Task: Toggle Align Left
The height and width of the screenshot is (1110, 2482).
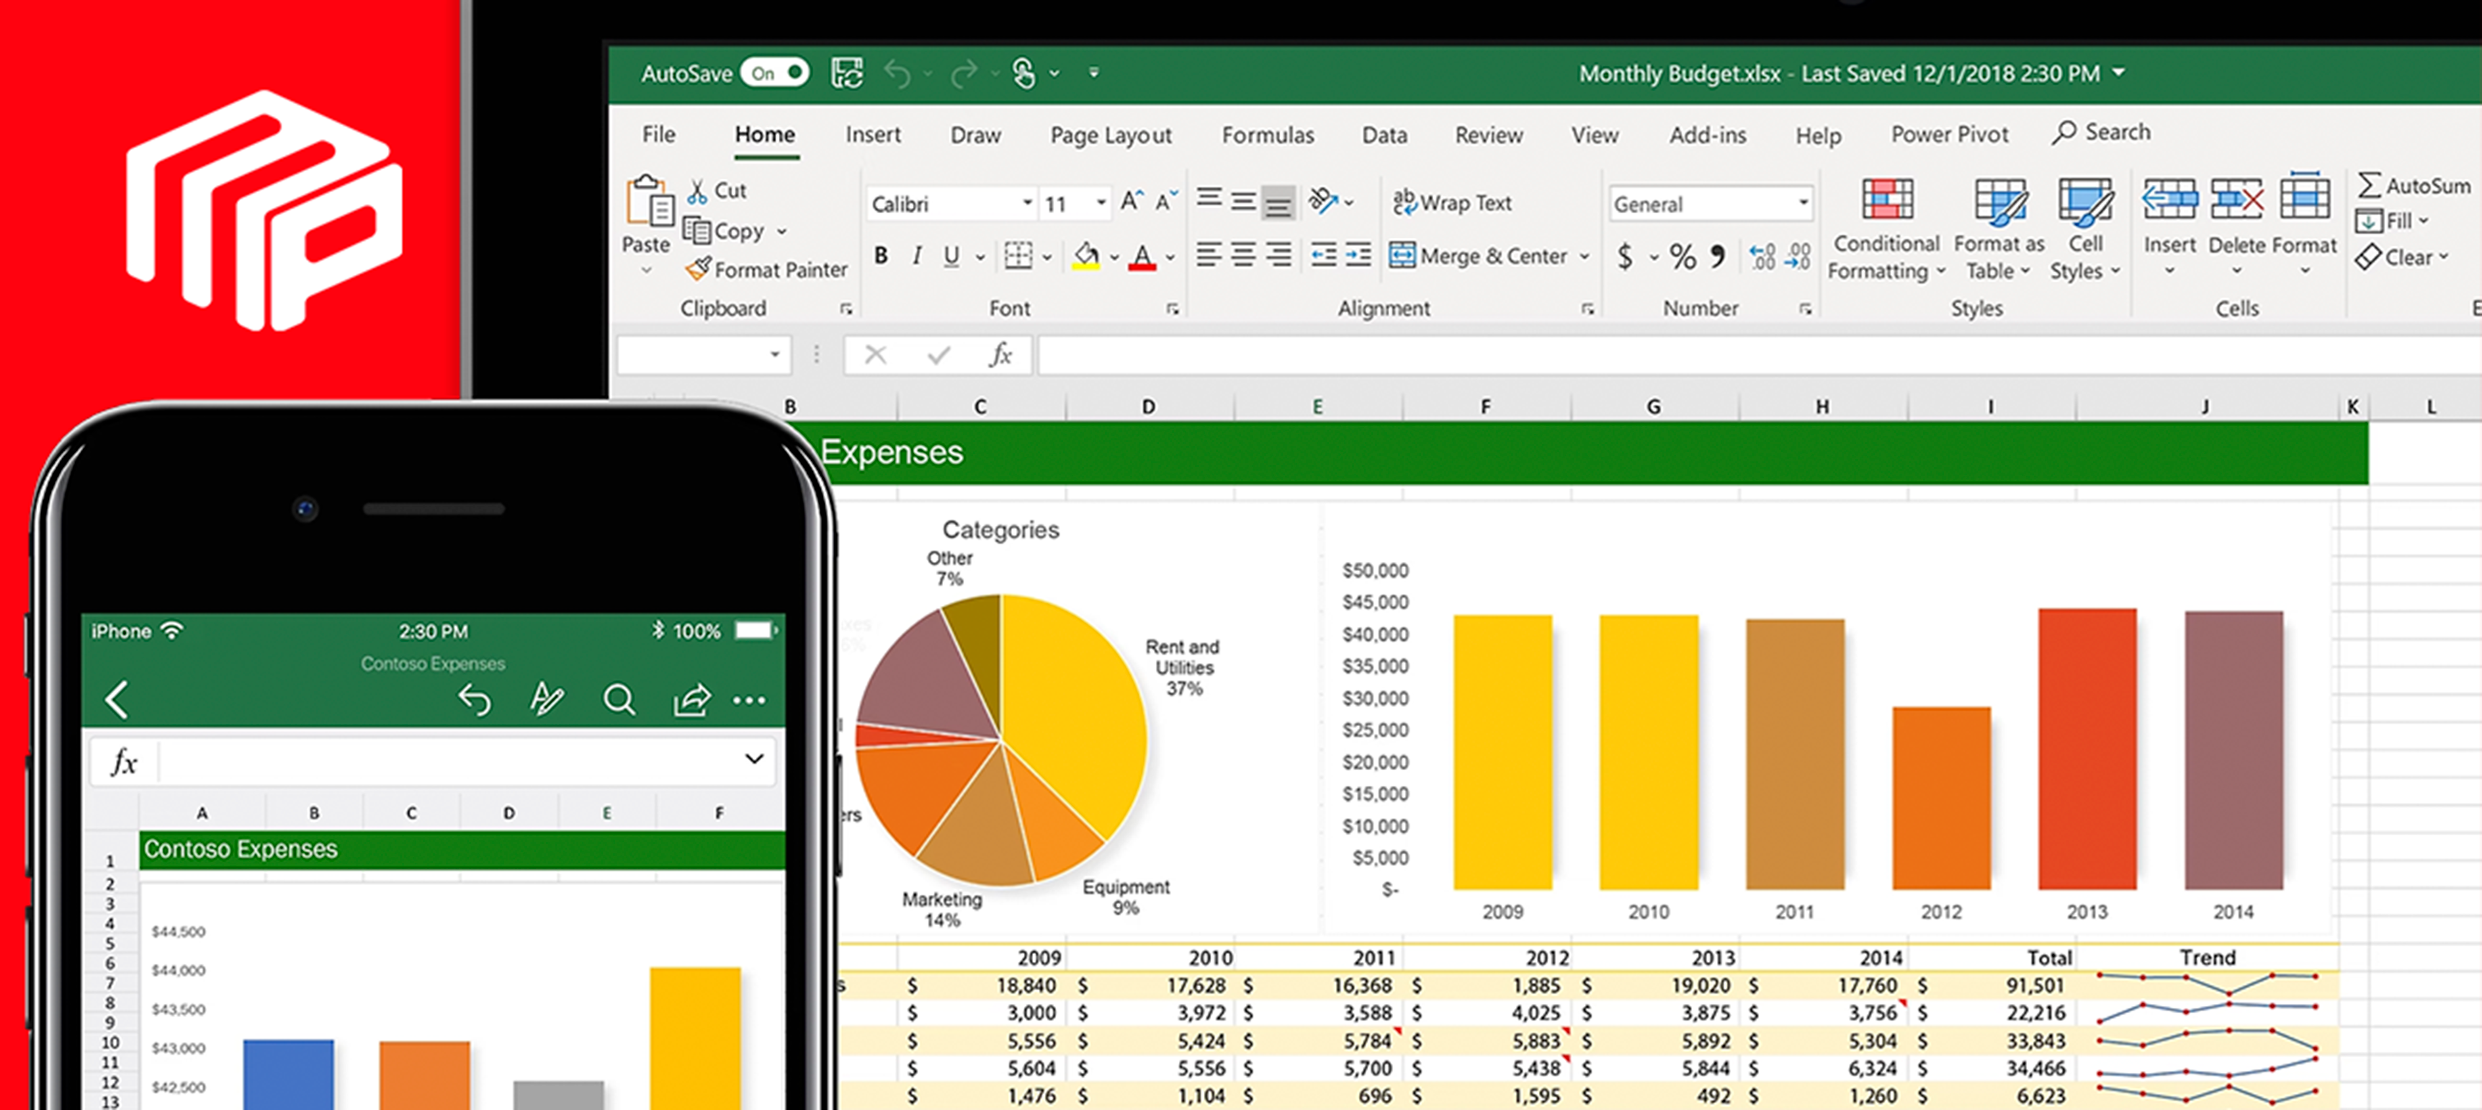Action: coord(1209,255)
